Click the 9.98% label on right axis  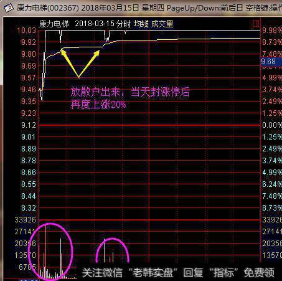pos(272,31)
